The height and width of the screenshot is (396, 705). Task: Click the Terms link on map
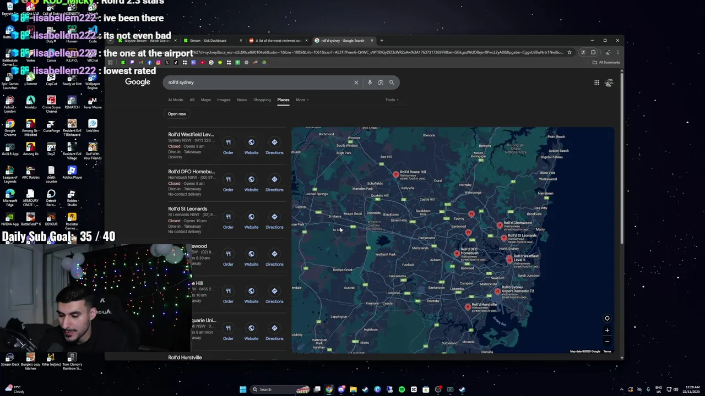(608, 351)
